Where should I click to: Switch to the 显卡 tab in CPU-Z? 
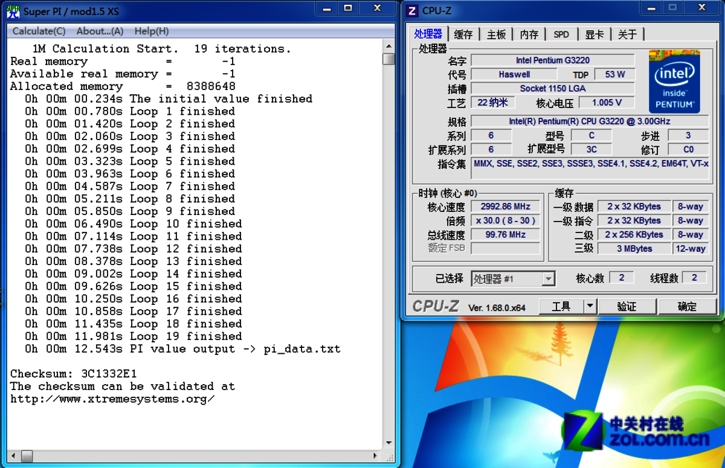[x=594, y=34]
